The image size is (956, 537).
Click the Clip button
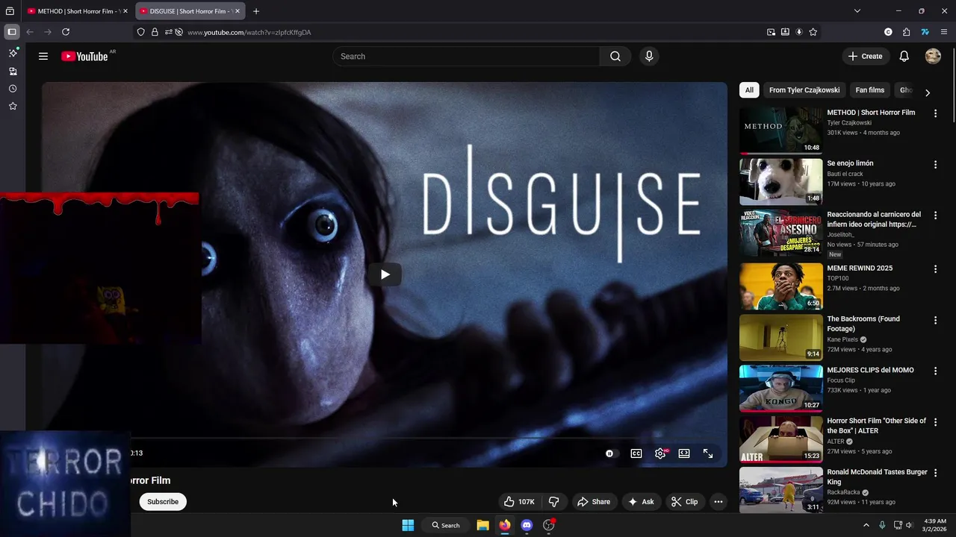pos(684,502)
